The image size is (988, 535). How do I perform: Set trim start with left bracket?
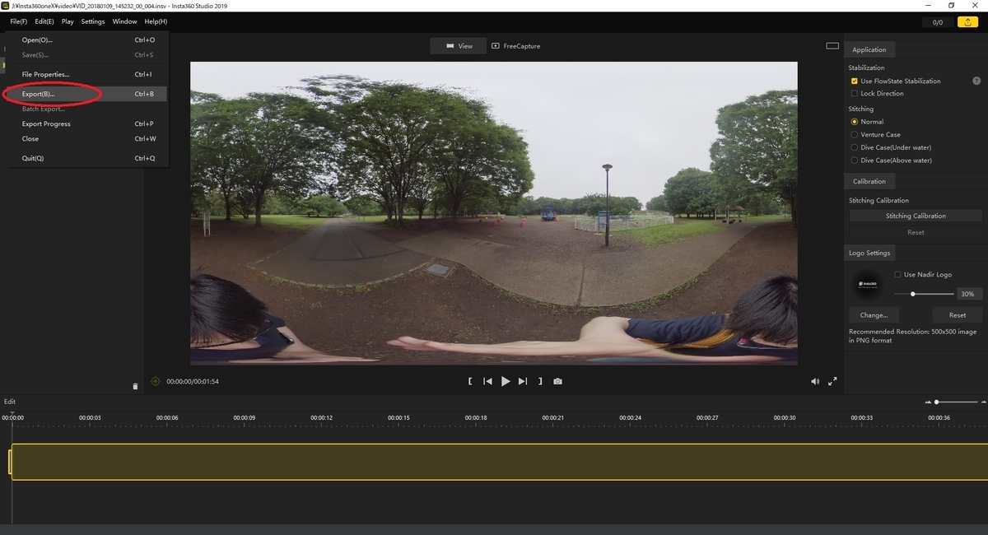pos(469,381)
